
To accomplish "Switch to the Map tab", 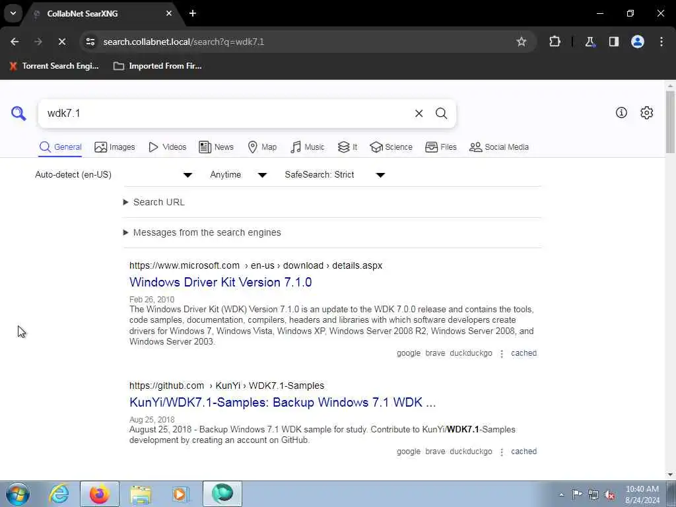I will tap(262, 147).
